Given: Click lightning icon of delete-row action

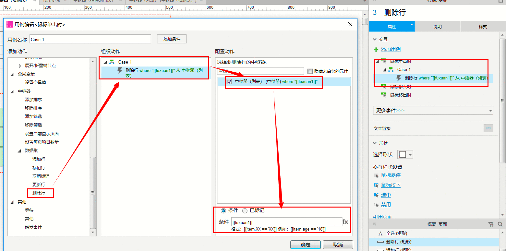Looking at the screenshot, I should [x=120, y=70].
